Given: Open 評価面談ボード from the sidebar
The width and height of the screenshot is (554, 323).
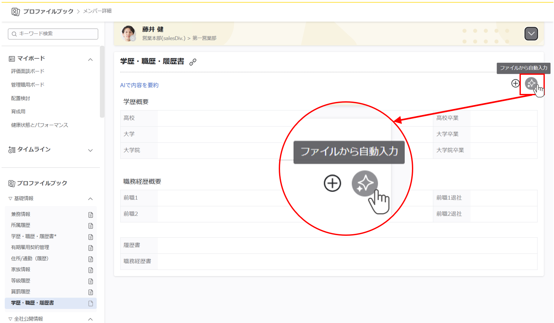Looking at the screenshot, I should [28, 71].
